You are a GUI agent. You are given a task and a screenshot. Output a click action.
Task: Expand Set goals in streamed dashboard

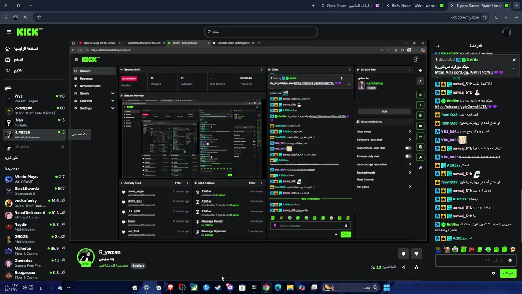click(x=384, y=187)
